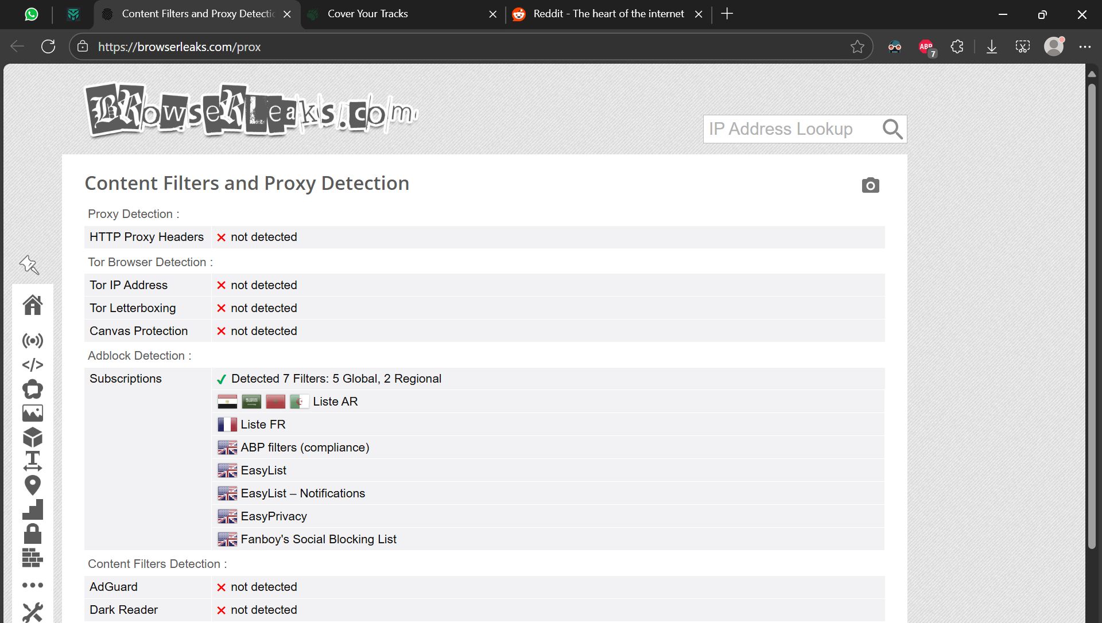
Task: Open the Geolocation map-pin sidebar icon
Action: click(33, 485)
